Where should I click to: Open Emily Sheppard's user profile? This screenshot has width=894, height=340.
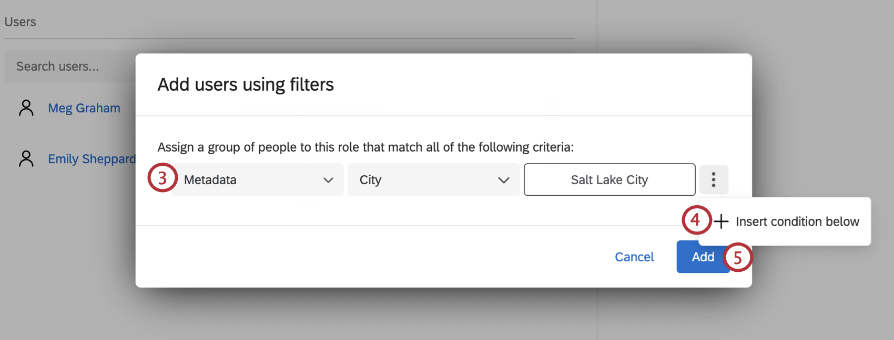click(x=92, y=158)
